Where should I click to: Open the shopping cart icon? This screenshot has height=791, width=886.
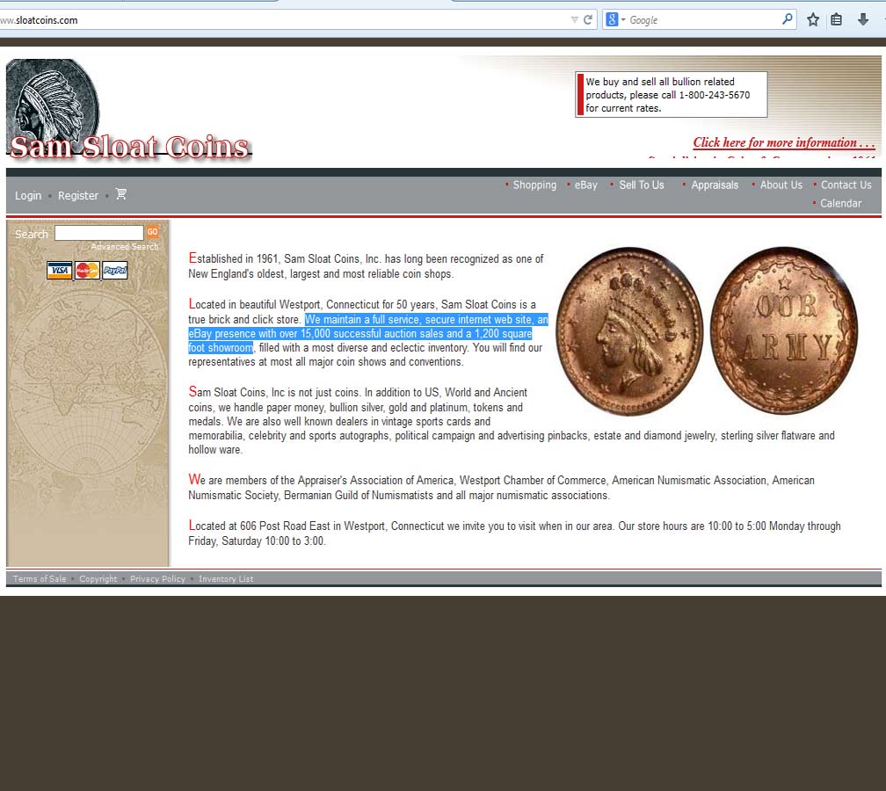click(121, 194)
